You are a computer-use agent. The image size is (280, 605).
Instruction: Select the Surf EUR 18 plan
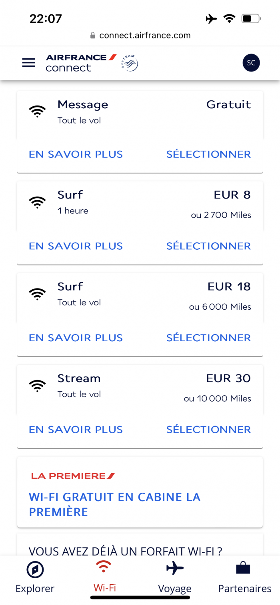[208, 338]
